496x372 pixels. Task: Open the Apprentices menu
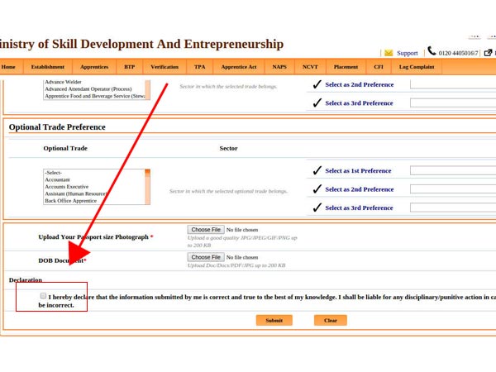(94, 67)
